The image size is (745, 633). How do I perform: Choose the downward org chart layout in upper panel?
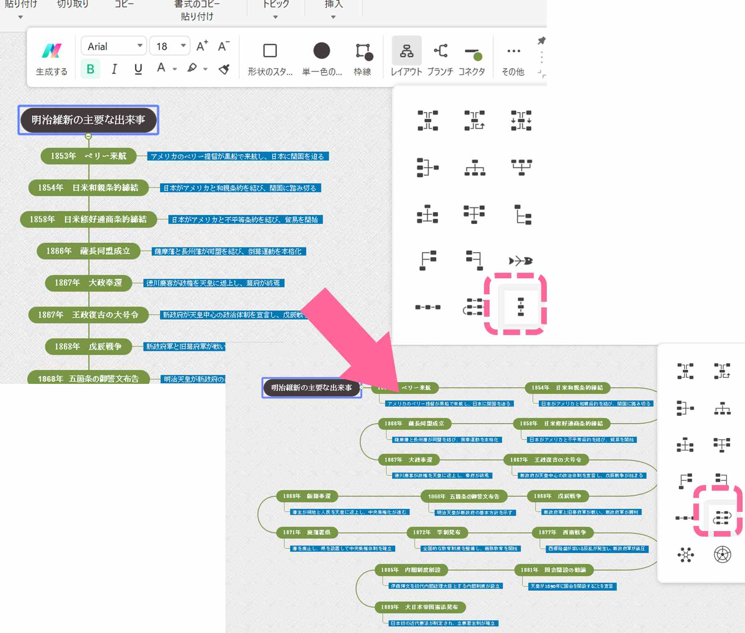[x=474, y=168]
